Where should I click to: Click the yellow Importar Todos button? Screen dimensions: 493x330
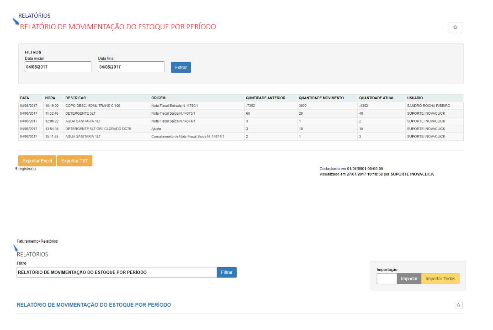coord(440,279)
